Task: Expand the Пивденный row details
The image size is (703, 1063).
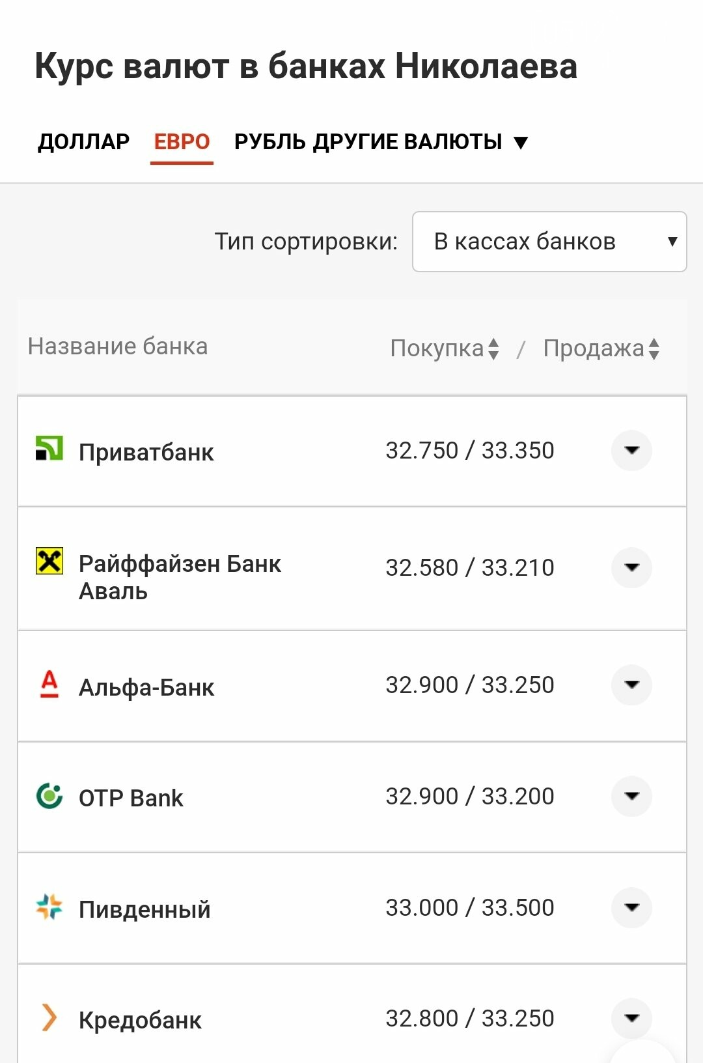Action: [631, 907]
